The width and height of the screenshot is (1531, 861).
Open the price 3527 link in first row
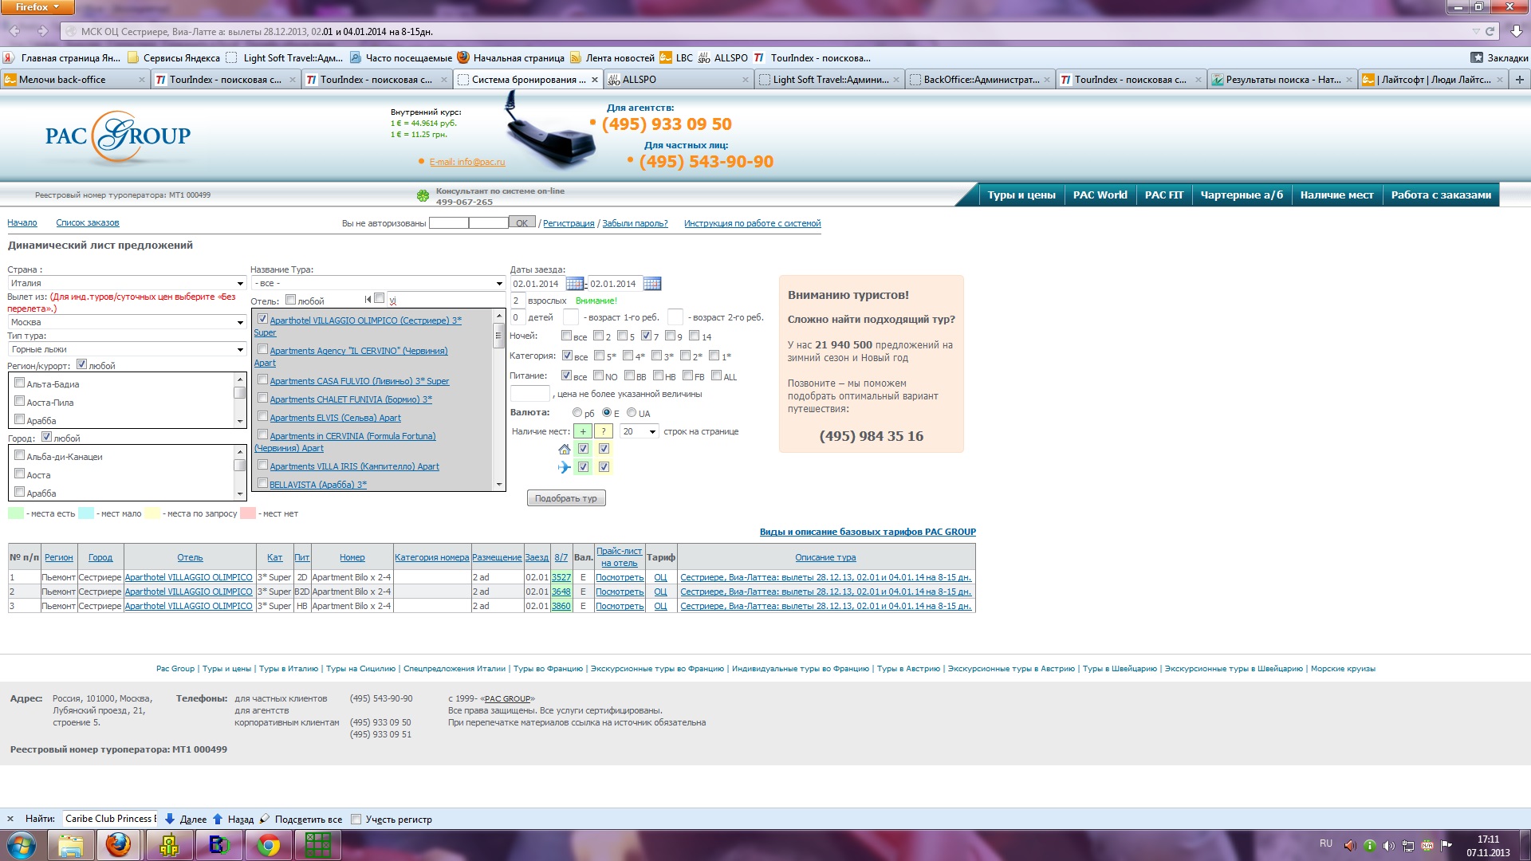[561, 578]
